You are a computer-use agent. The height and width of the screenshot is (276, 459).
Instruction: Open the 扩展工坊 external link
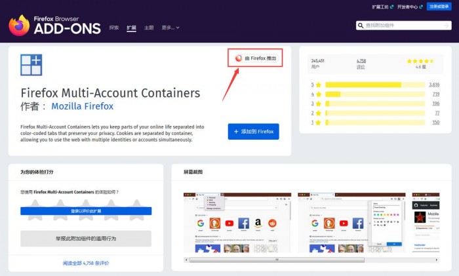383,7
